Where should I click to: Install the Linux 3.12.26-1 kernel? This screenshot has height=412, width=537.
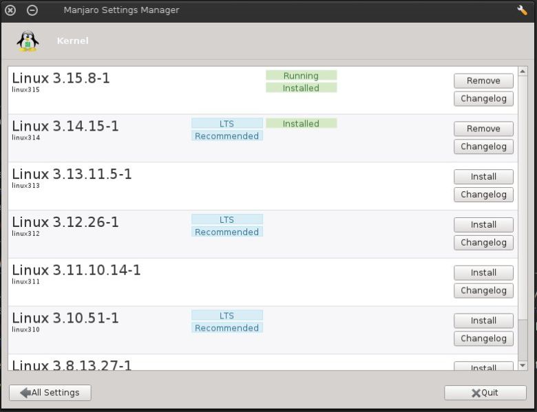tap(483, 225)
